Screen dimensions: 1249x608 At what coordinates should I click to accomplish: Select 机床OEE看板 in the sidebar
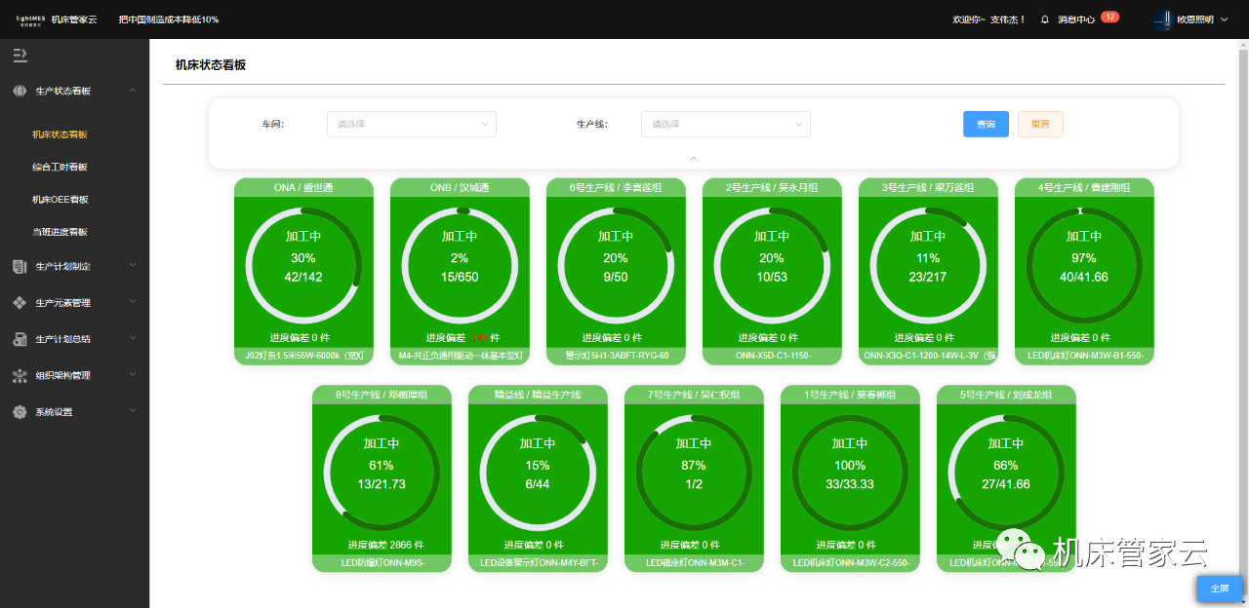click(60, 200)
